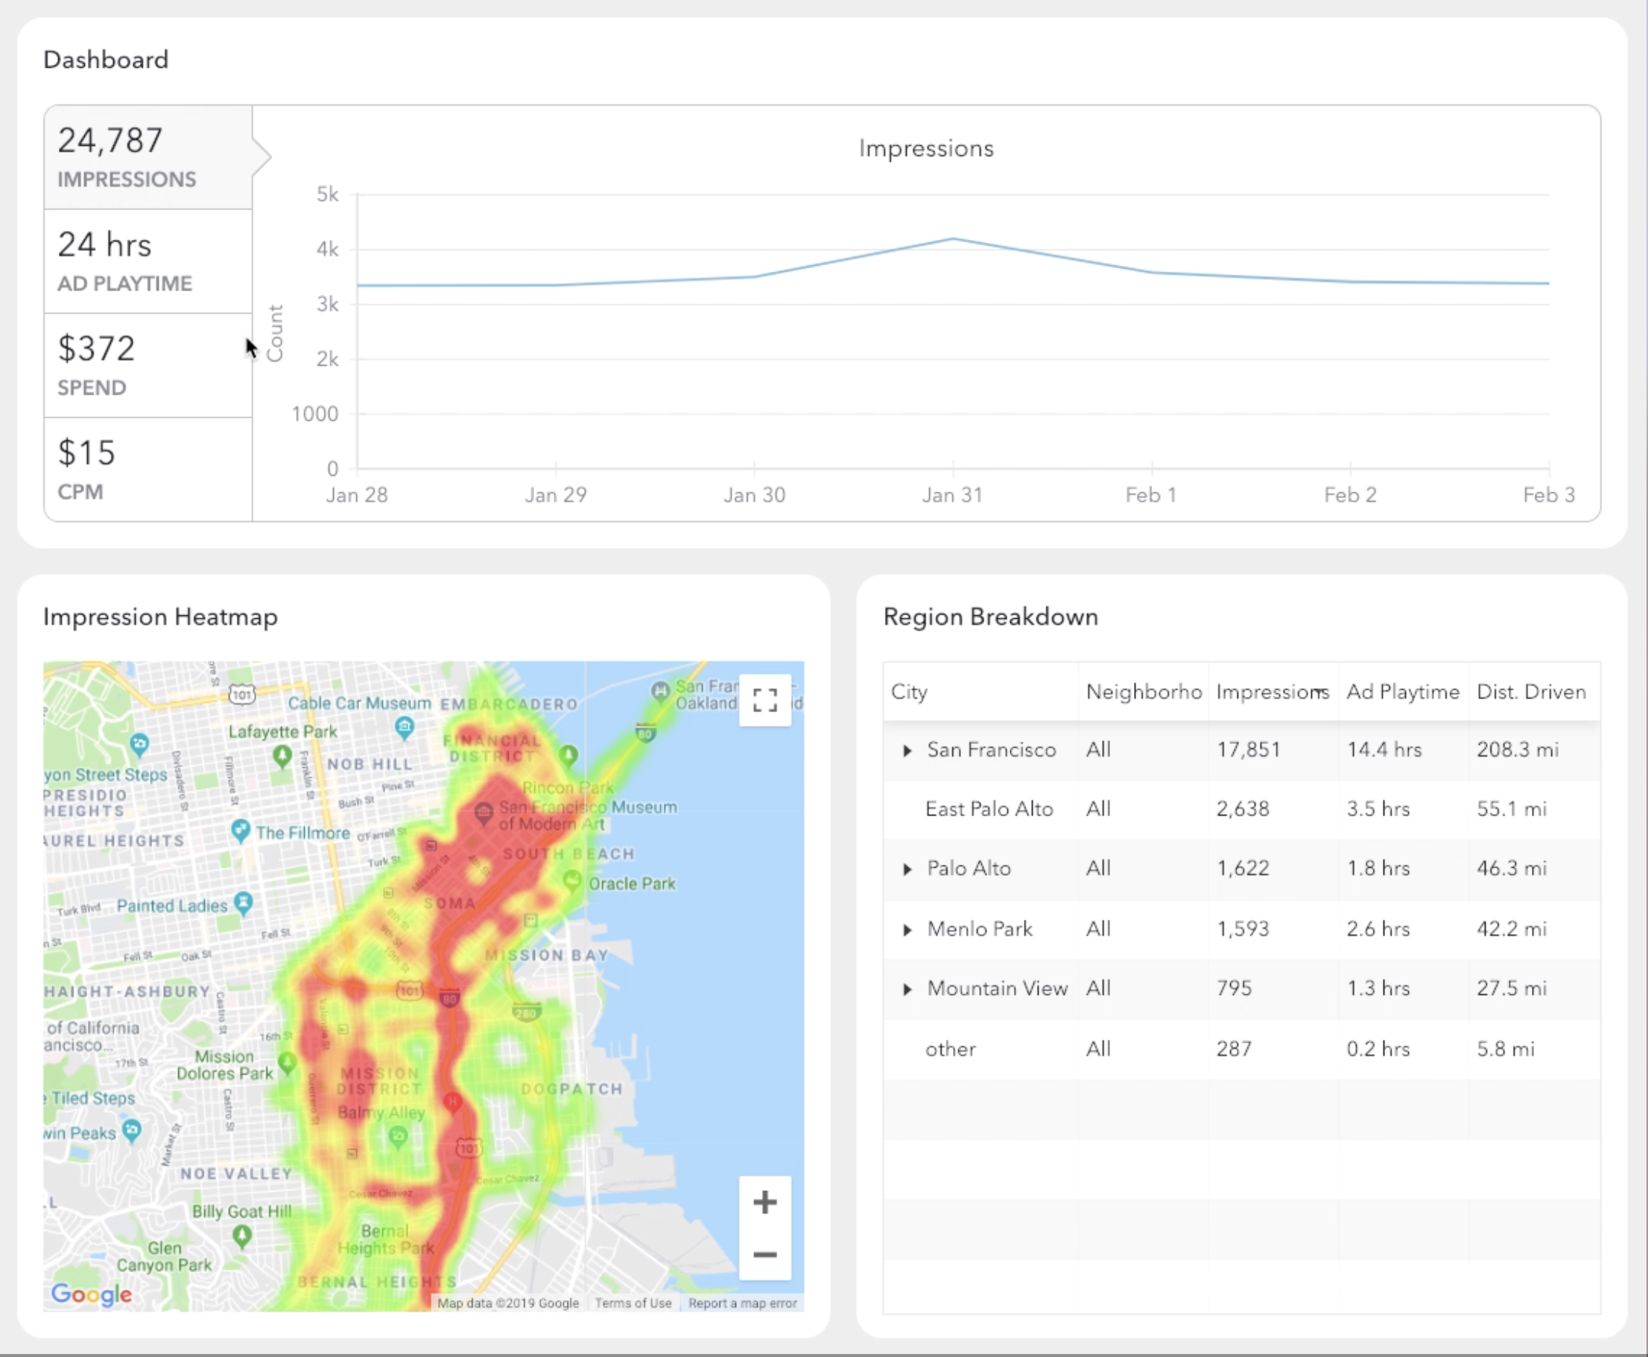Zoom in on the map
Screen dimensions: 1648x1357
coord(764,1202)
